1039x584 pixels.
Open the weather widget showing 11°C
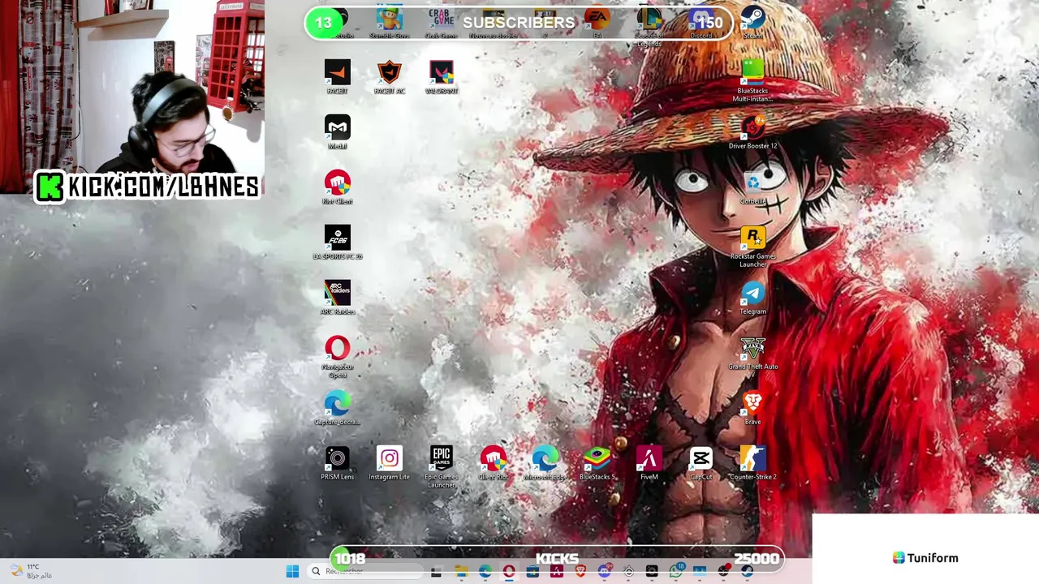tap(32, 572)
